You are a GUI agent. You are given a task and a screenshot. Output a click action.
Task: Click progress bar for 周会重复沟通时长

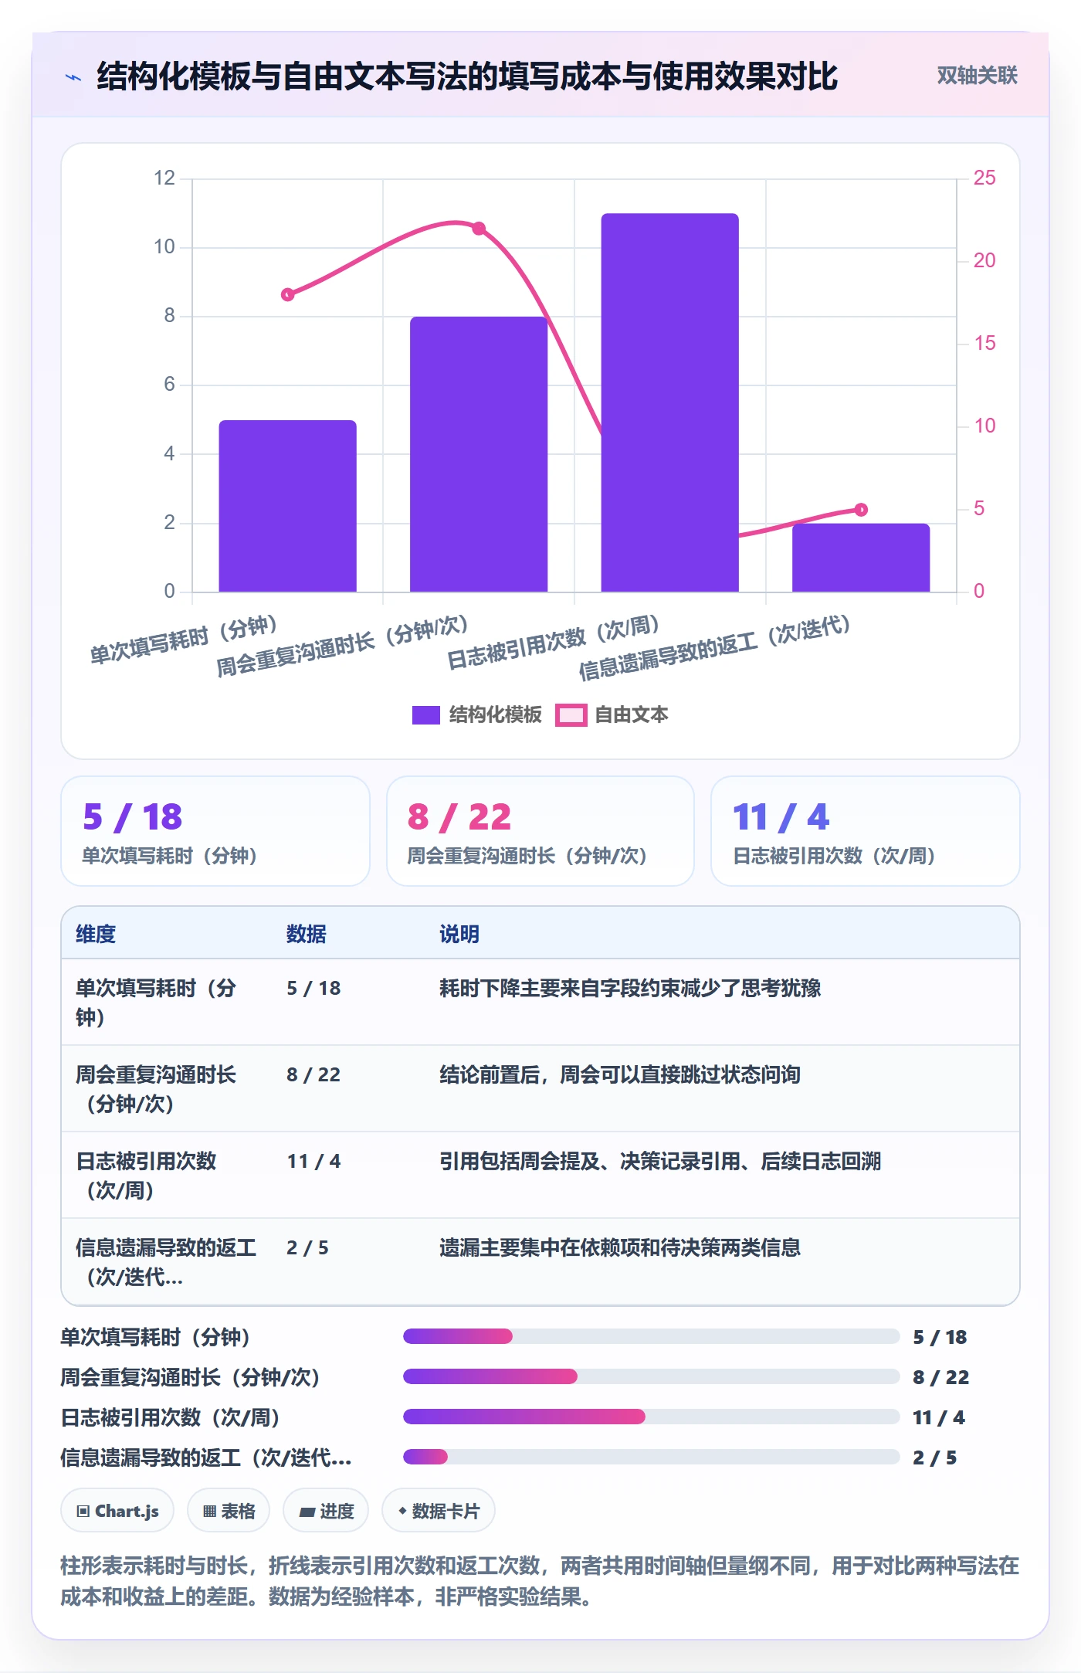(651, 1376)
